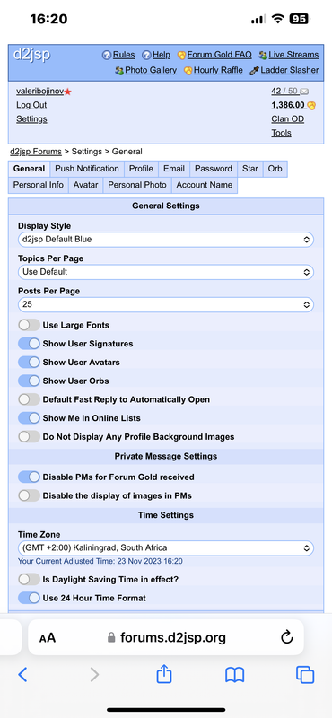Turn off Show User Signatures
Image resolution: width=332 pixels, height=718 pixels.
(30, 344)
